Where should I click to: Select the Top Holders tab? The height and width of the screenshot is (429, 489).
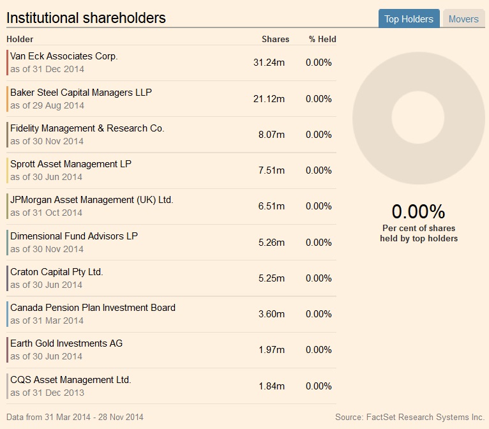(409, 19)
